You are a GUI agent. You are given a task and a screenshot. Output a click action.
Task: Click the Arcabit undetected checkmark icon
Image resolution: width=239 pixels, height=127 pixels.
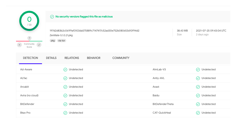pos(65,87)
